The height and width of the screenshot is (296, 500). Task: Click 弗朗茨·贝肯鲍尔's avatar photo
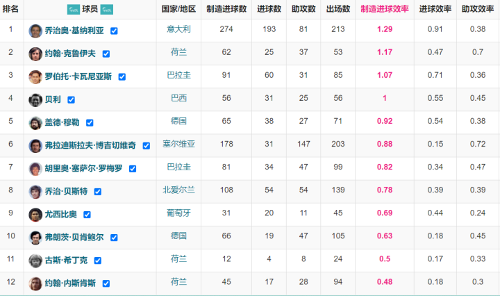coord(35,238)
